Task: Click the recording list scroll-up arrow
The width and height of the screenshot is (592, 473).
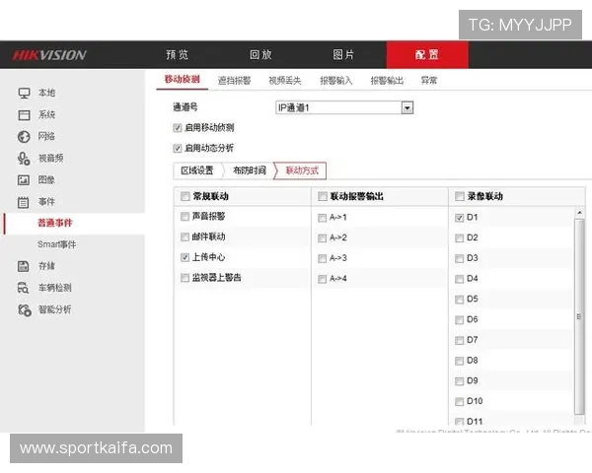Action: tap(579, 214)
